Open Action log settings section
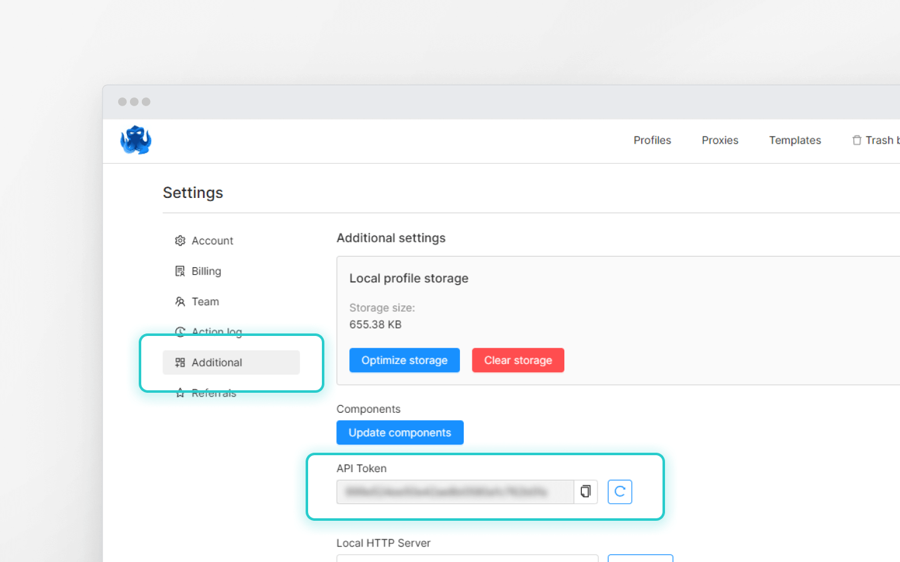 coord(231,331)
